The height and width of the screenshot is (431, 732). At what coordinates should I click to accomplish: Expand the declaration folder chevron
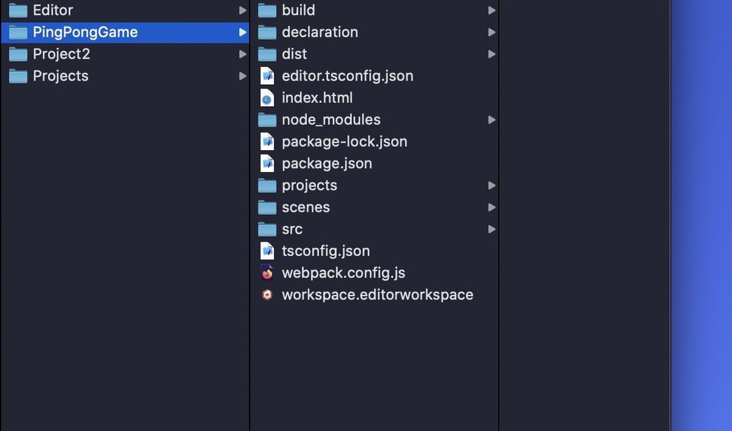coord(492,32)
